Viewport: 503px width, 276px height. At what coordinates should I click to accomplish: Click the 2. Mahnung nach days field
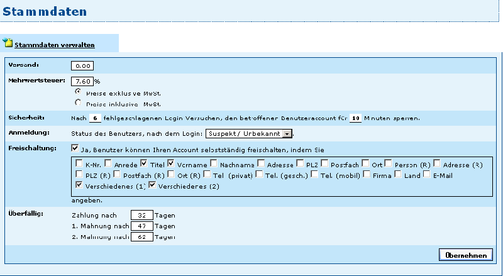142,236
